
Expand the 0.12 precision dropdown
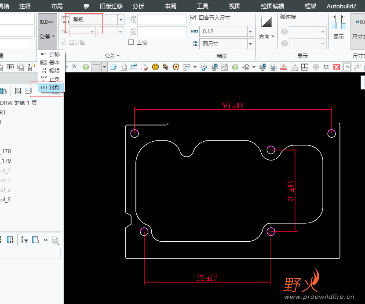[250, 32]
